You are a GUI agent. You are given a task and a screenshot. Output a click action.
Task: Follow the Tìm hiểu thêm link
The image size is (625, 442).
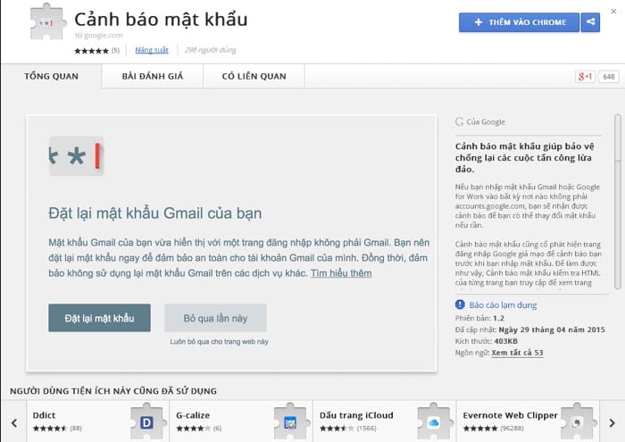(x=341, y=272)
